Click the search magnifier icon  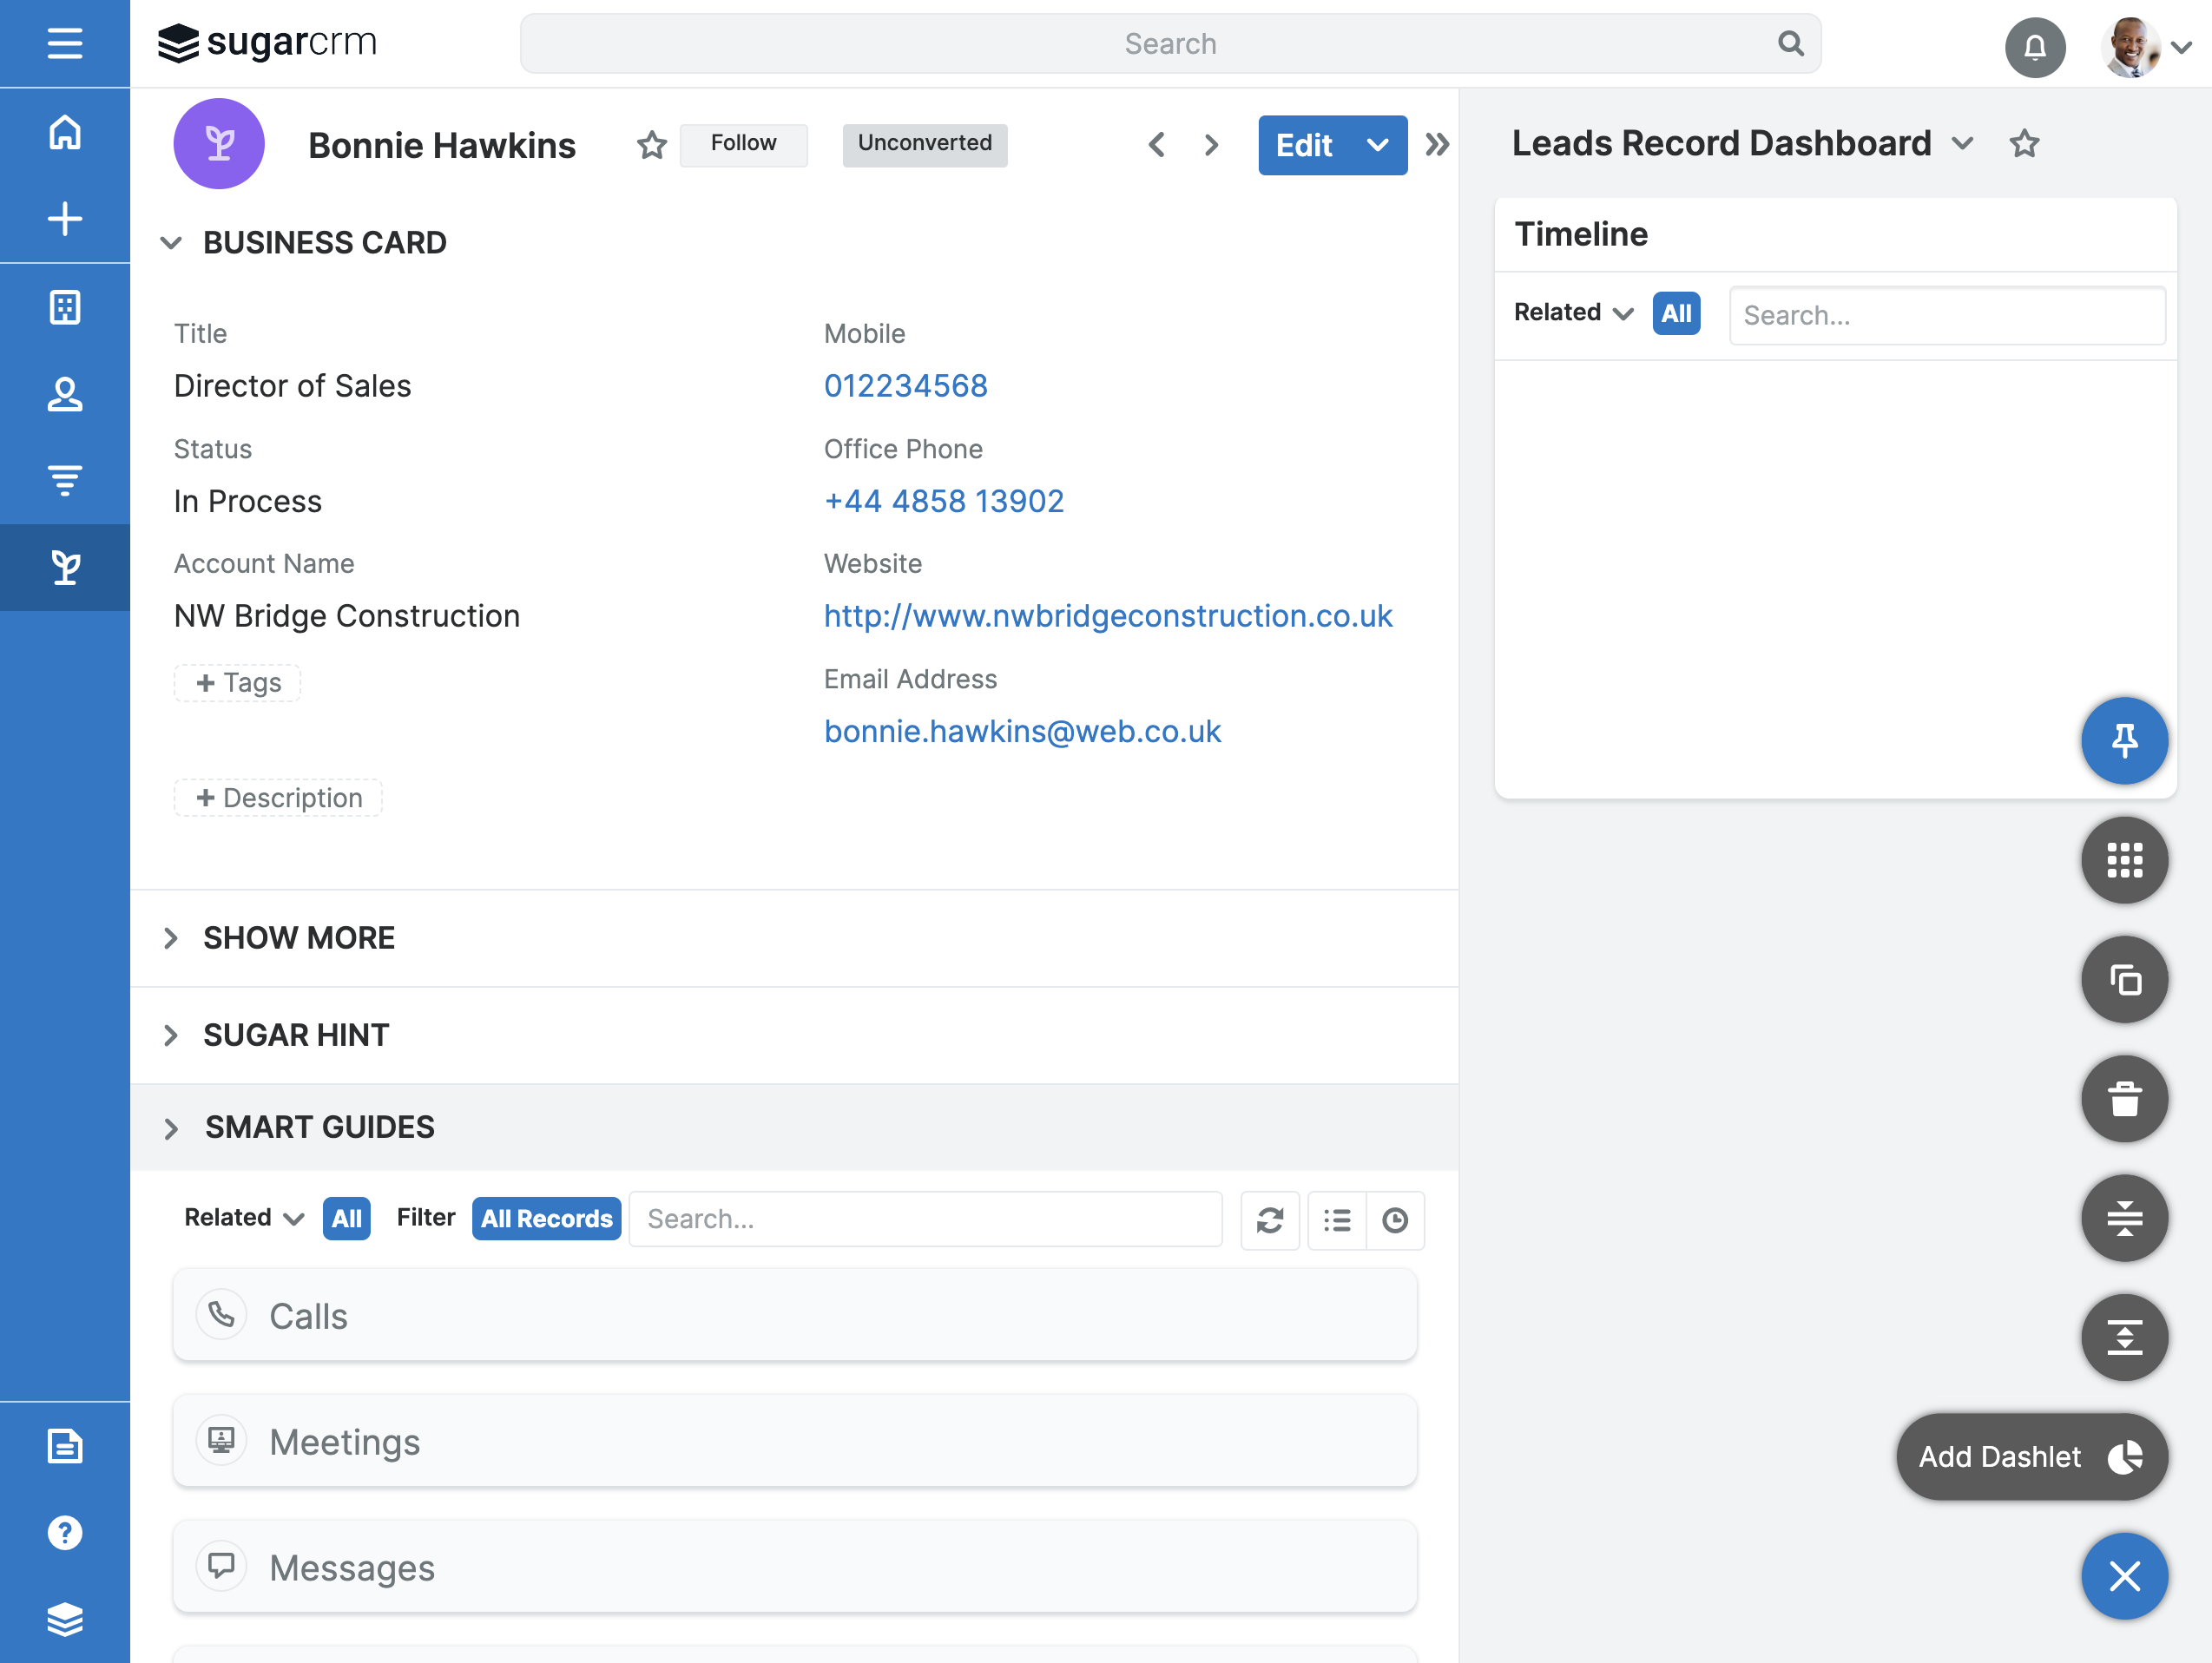[x=1791, y=43]
